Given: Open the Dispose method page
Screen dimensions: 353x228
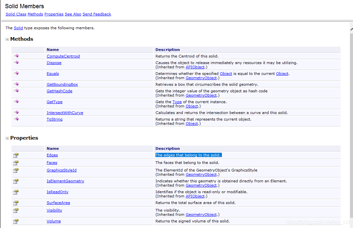Looking at the screenshot, I should tap(54, 62).
